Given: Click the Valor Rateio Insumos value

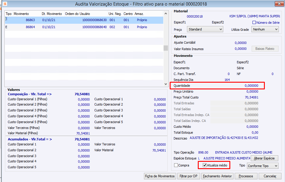Looking at the screenshot, I should (x=241, y=49).
